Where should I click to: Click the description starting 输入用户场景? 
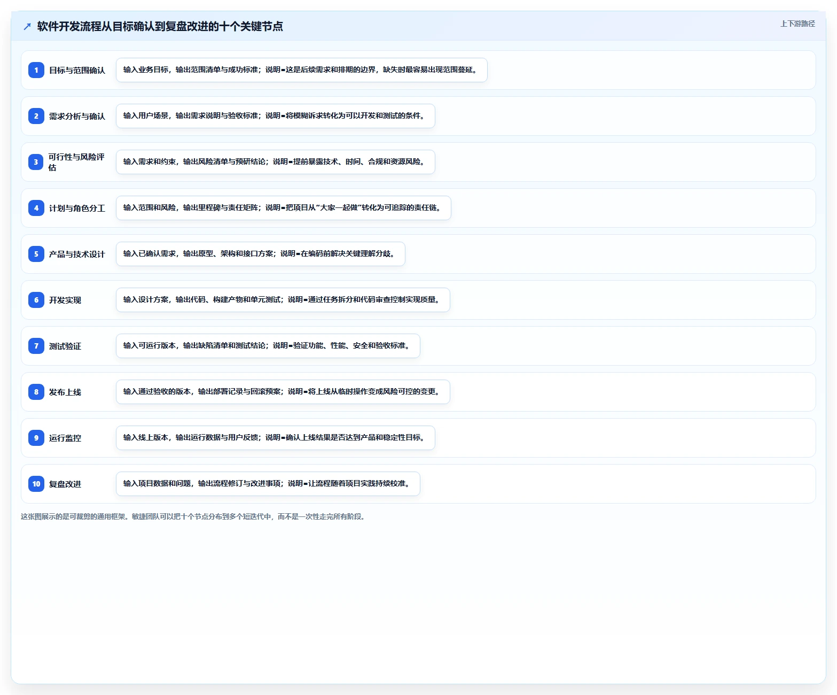click(276, 116)
